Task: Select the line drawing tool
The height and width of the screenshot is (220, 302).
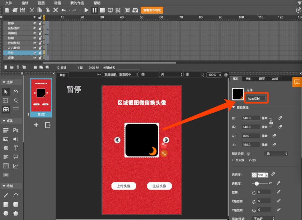Action: pyautogui.click(x=6, y=195)
